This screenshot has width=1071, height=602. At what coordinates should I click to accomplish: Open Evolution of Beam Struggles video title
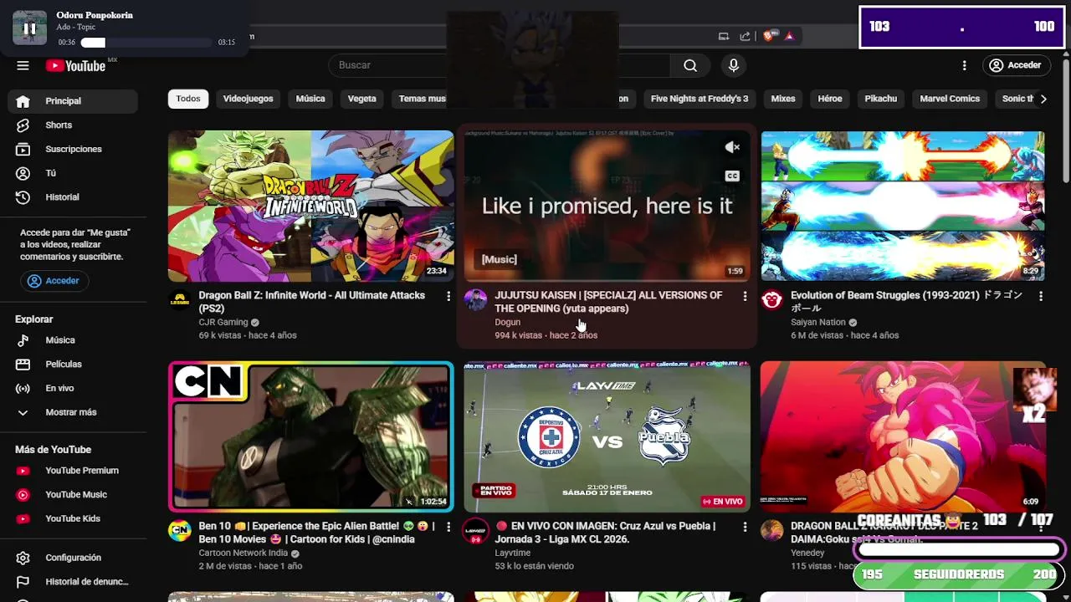click(907, 302)
